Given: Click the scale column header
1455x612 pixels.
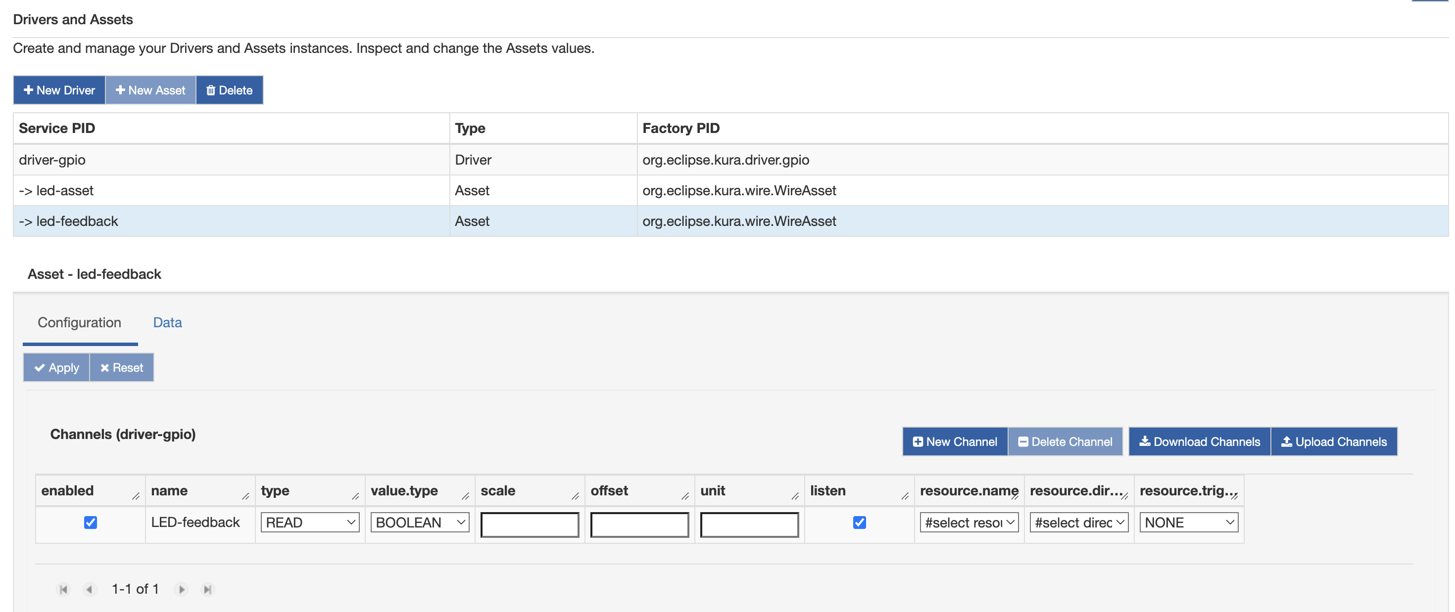Looking at the screenshot, I should pyautogui.click(x=530, y=491).
